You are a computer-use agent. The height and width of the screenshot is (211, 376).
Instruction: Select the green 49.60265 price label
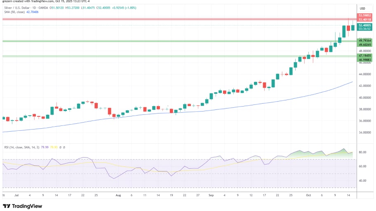pos(365,44)
